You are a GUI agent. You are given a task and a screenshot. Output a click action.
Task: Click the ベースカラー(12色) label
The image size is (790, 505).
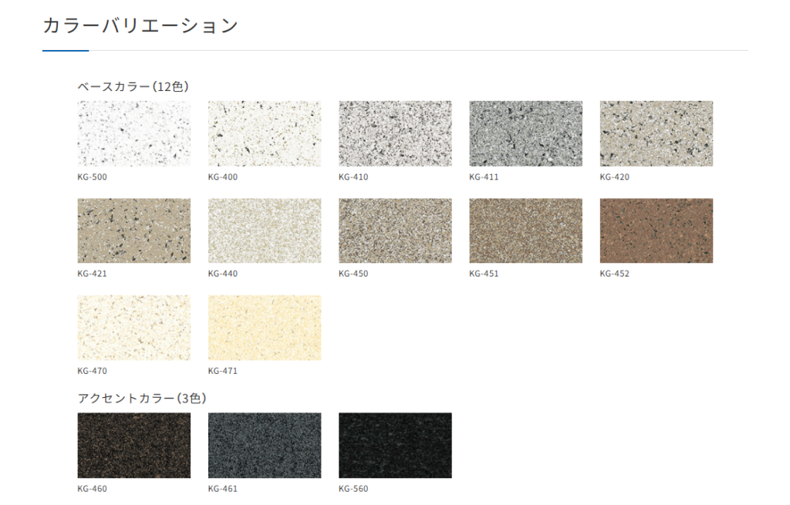(x=133, y=86)
